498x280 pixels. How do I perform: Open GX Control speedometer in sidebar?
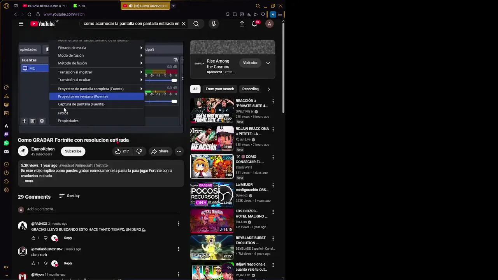pos(6,87)
